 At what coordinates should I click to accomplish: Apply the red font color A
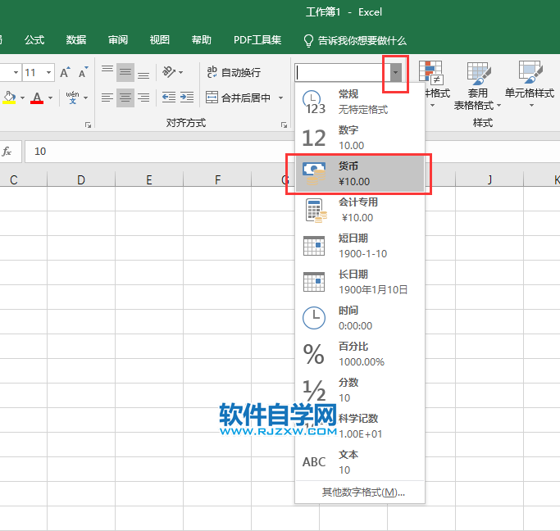pos(37,98)
